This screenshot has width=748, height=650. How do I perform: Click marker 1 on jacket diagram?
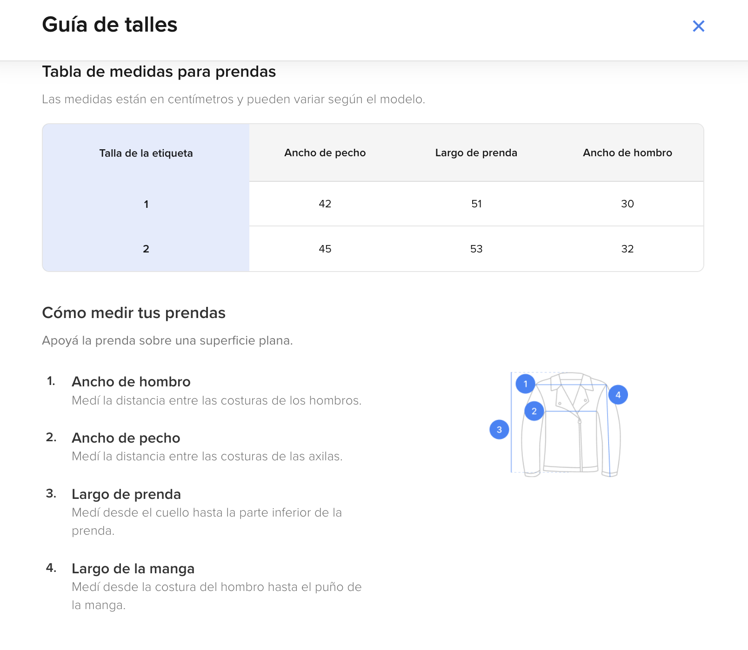tap(525, 384)
